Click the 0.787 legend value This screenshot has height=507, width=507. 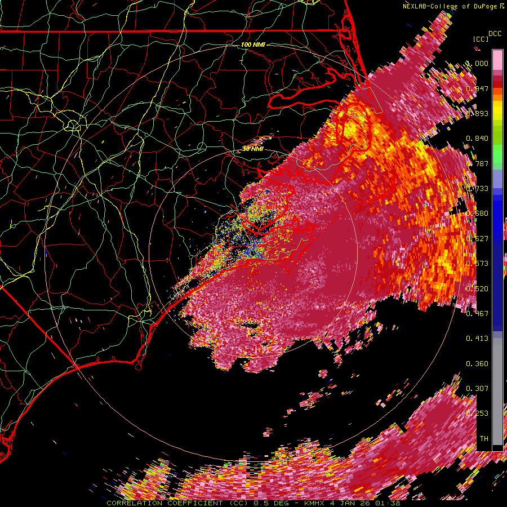(477, 163)
